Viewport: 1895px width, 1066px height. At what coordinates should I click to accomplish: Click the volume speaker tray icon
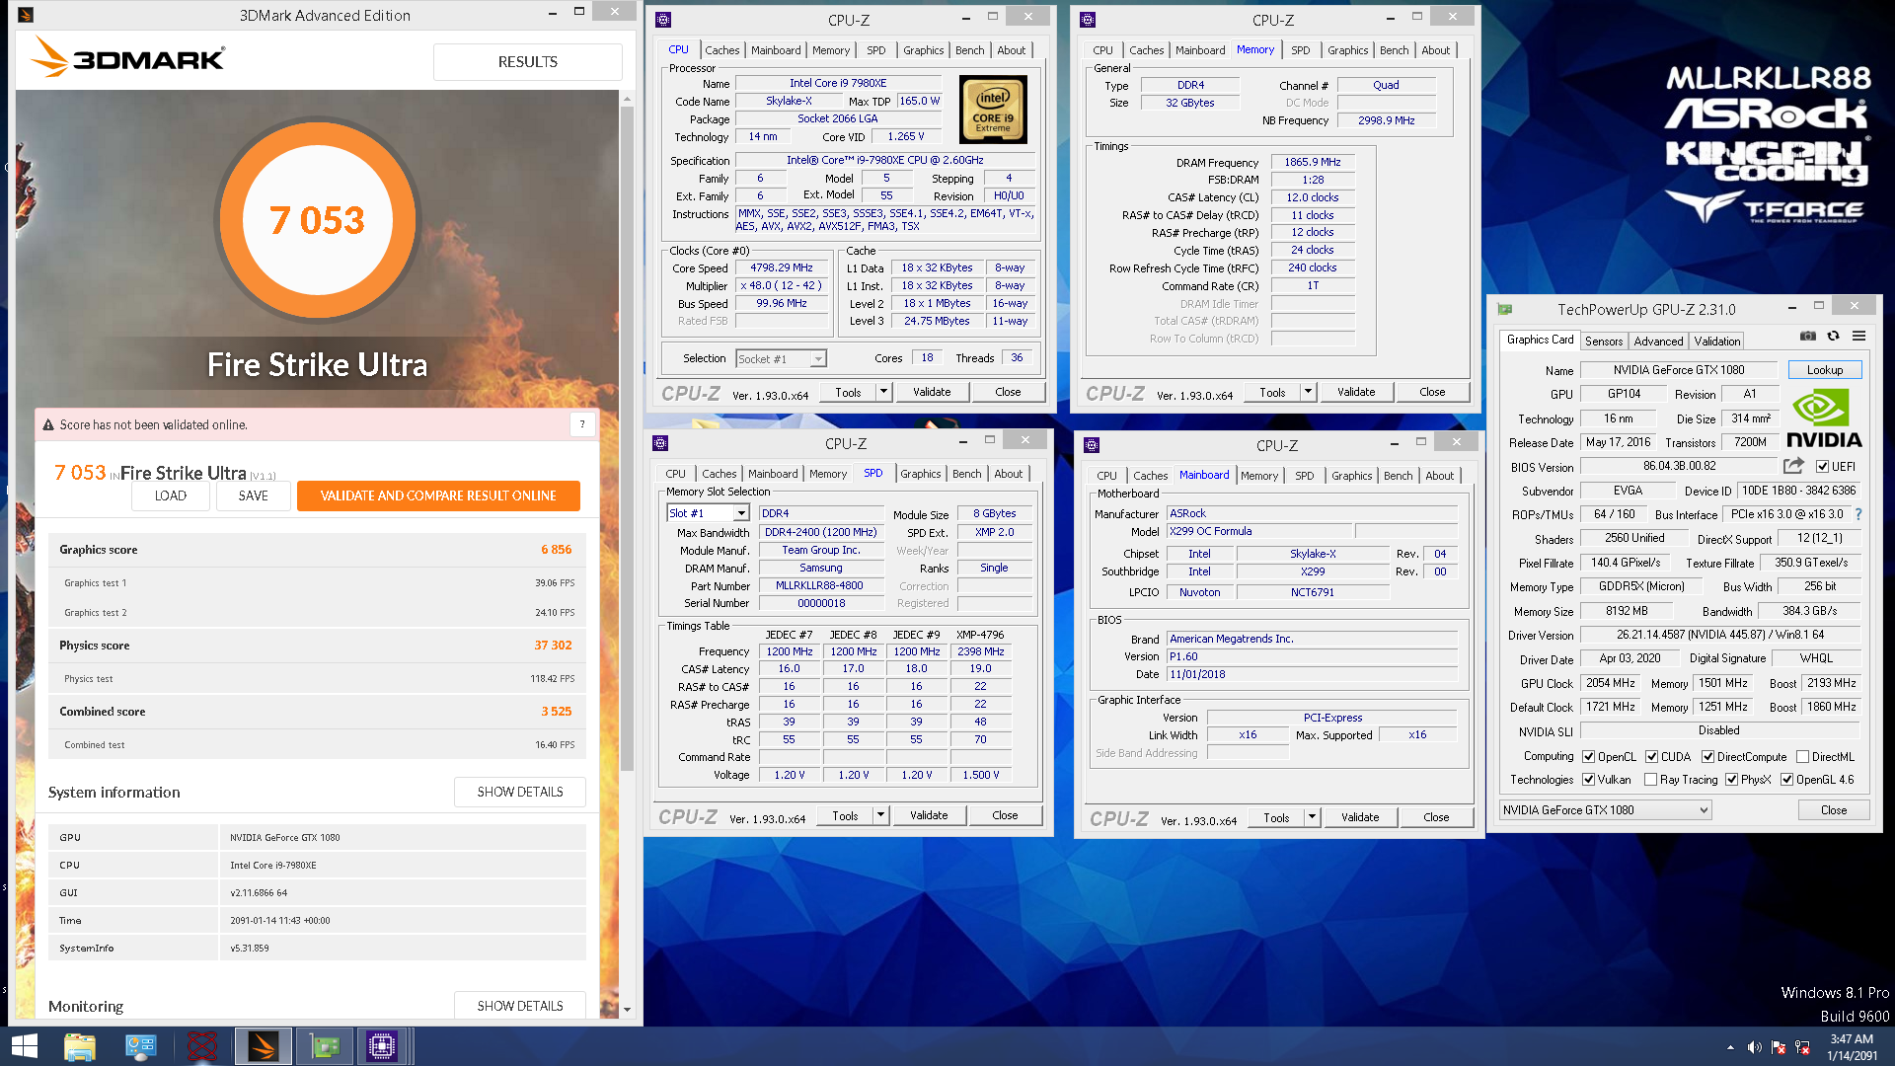pos(1754,1047)
